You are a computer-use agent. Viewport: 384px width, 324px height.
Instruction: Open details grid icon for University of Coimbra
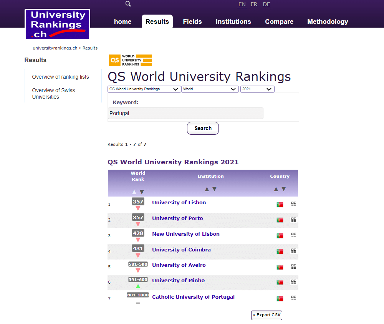point(294,251)
